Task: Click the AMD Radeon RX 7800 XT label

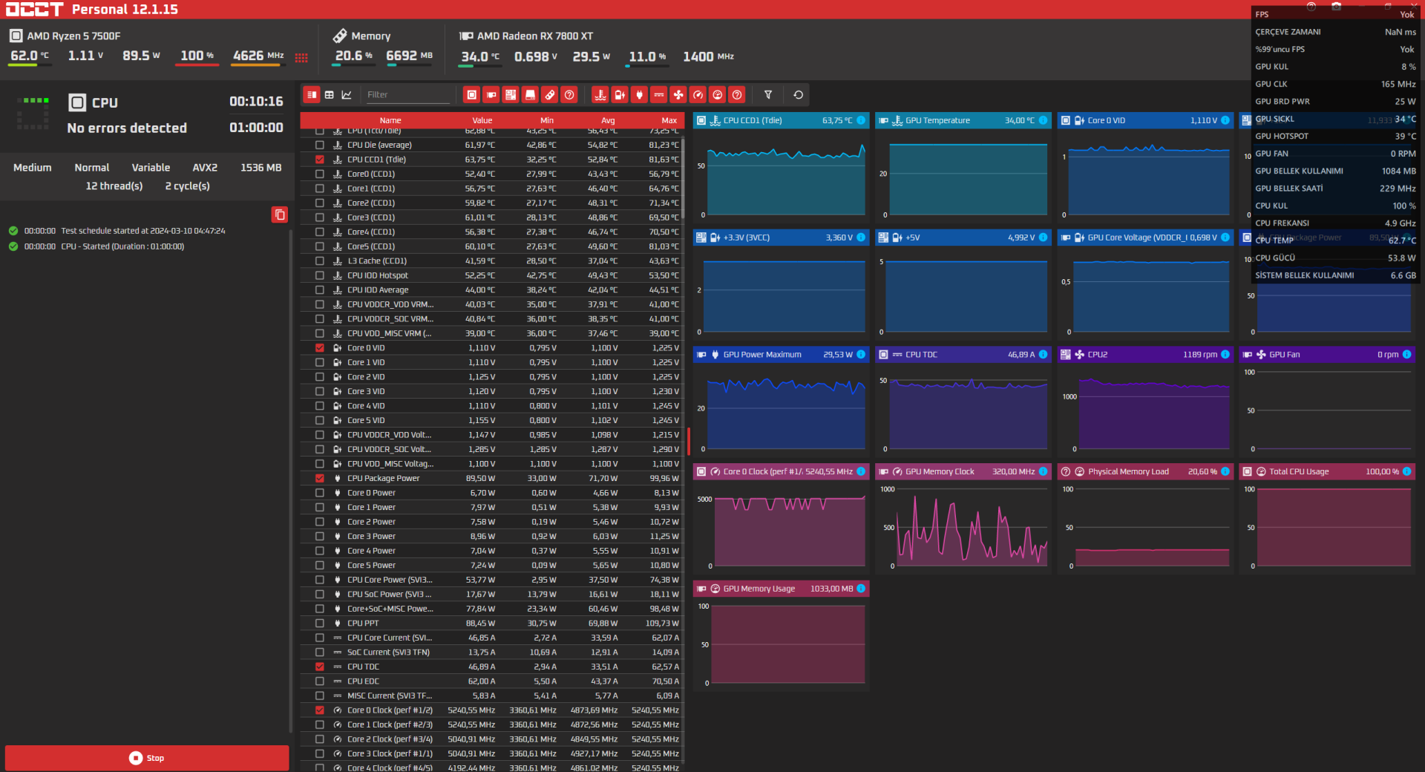Action: point(535,36)
